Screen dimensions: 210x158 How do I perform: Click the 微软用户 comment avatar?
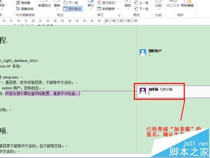click(x=143, y=52)
